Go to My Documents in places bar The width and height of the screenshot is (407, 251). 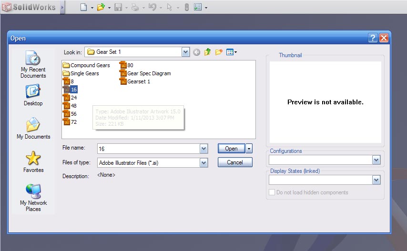(33, 128)
